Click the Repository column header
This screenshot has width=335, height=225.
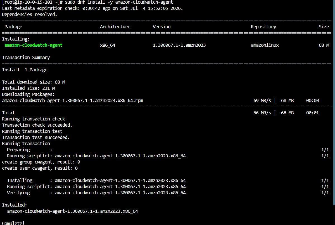pyautogui.click(x=263, y=27)
